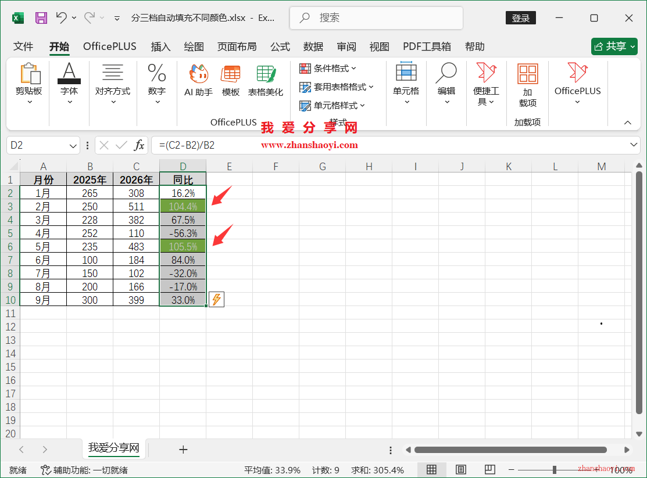Click the 表格美化 table beautify icon

265,80
